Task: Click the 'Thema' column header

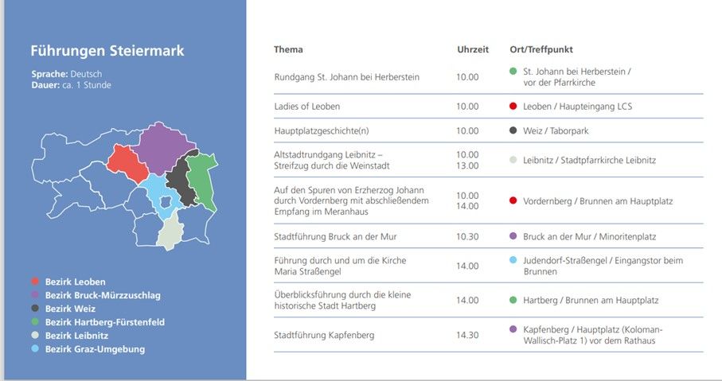Action: click(288, 49)
